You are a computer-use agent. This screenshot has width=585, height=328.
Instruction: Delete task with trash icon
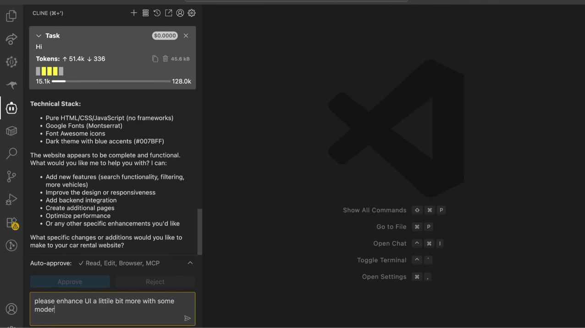coord(166,59)
